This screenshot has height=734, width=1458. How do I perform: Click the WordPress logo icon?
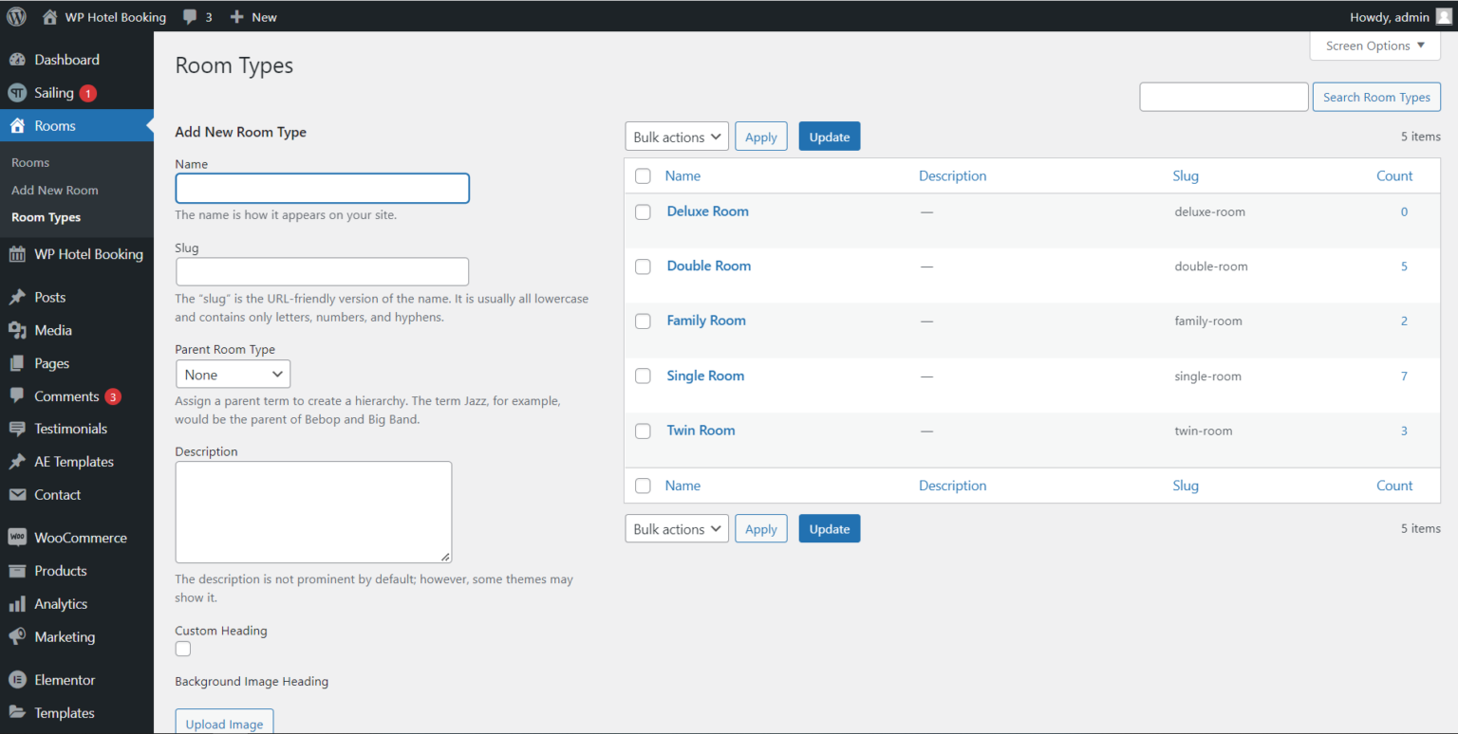point(17,16)
